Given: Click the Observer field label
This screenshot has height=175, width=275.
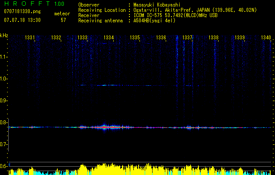Looking at the screenshot, I should (x=89, y=5).
